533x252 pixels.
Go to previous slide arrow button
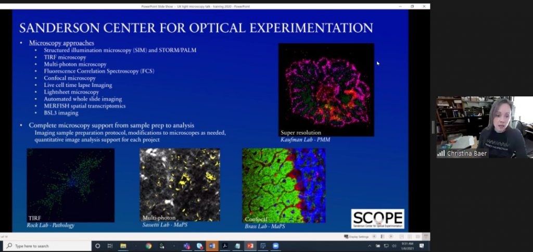tap(374, 236)
